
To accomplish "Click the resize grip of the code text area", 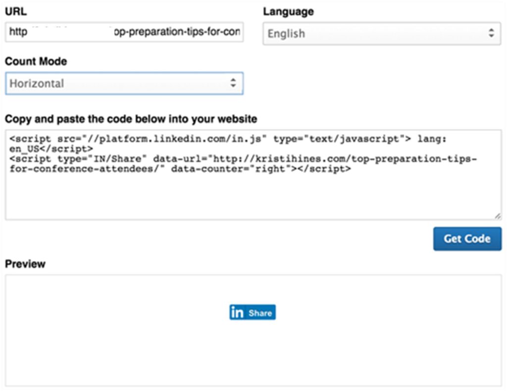I will pyautogui.click(x=498, y=216).
